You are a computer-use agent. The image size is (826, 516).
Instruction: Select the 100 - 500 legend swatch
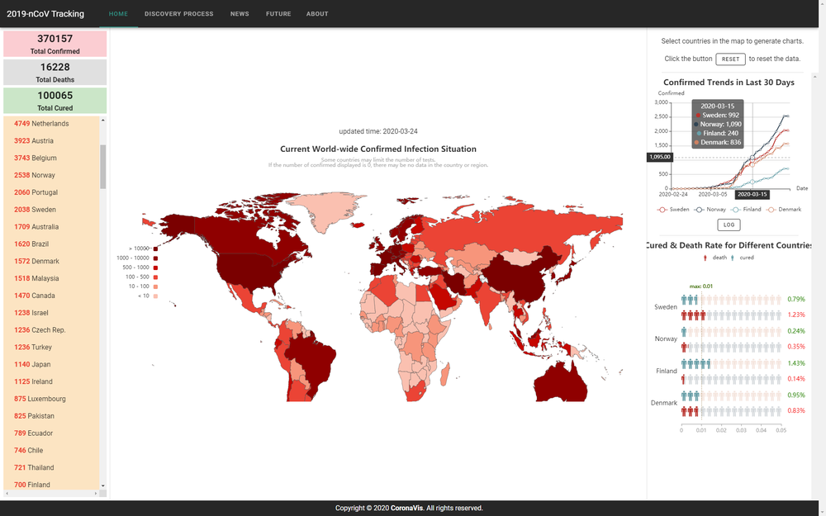pyautogui.click(x=155, y=277)
